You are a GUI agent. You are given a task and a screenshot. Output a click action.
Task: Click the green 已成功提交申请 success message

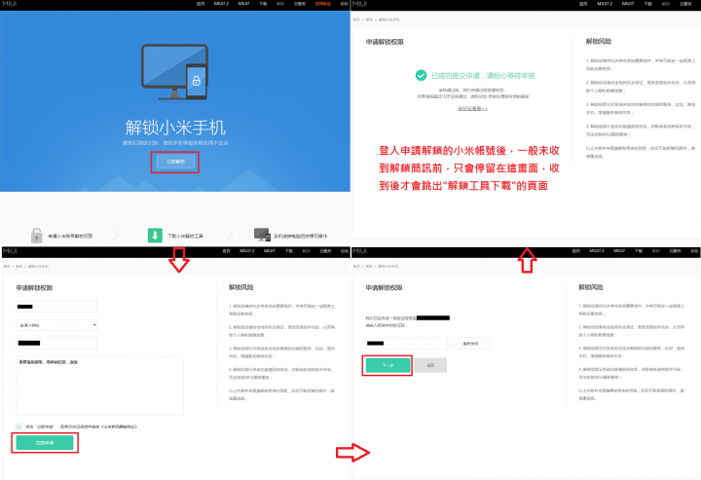coord(483,76)
